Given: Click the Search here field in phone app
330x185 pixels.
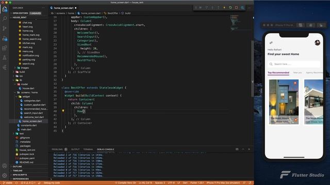Looking at the screenshot, I should coord(294,64).
